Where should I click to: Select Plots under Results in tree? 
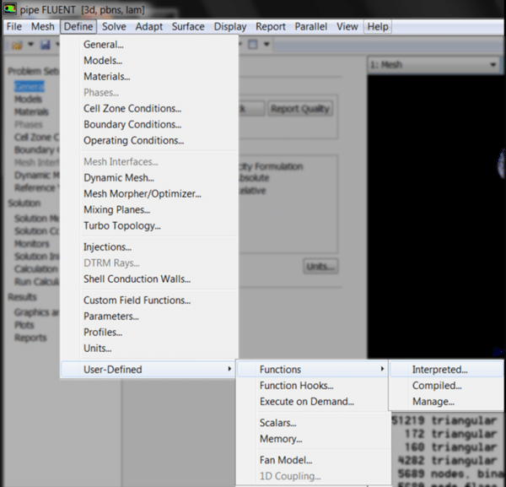[25, 326]
